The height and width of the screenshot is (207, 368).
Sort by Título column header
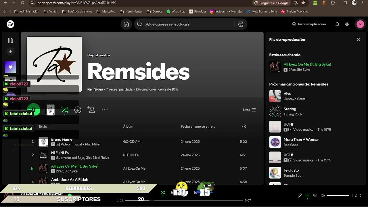tap(43, 126)
